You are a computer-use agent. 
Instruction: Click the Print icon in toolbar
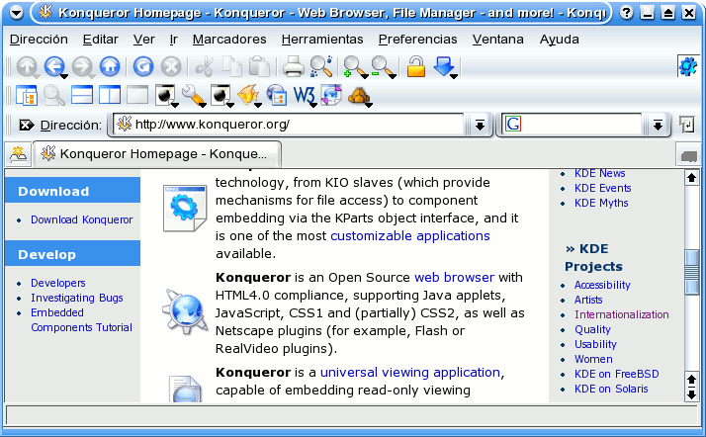(x=293, y=67)
